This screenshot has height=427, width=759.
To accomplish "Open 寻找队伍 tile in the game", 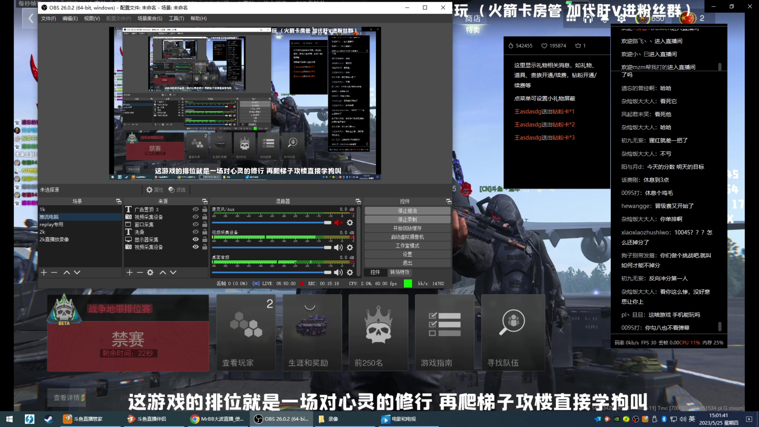I will click(513, 332).
